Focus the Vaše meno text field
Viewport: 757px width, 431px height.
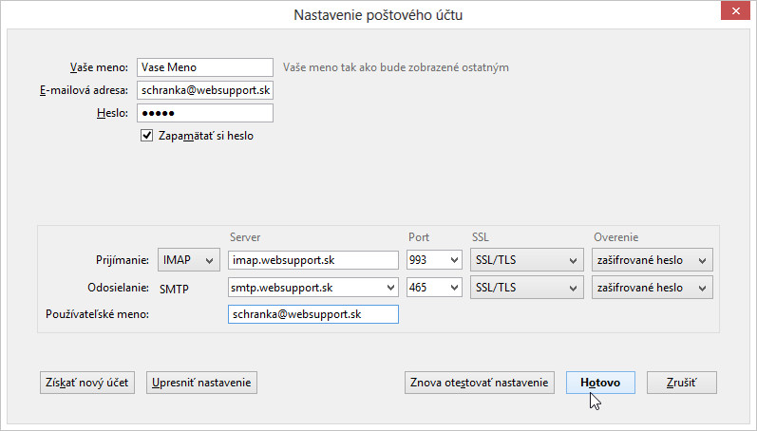pos(205,67)
